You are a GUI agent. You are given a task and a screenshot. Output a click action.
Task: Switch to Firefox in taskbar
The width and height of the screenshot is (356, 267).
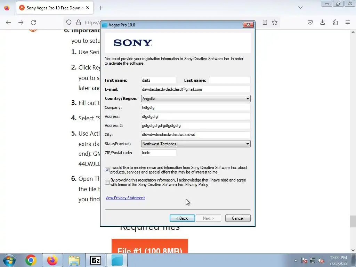tap(52, 260)
